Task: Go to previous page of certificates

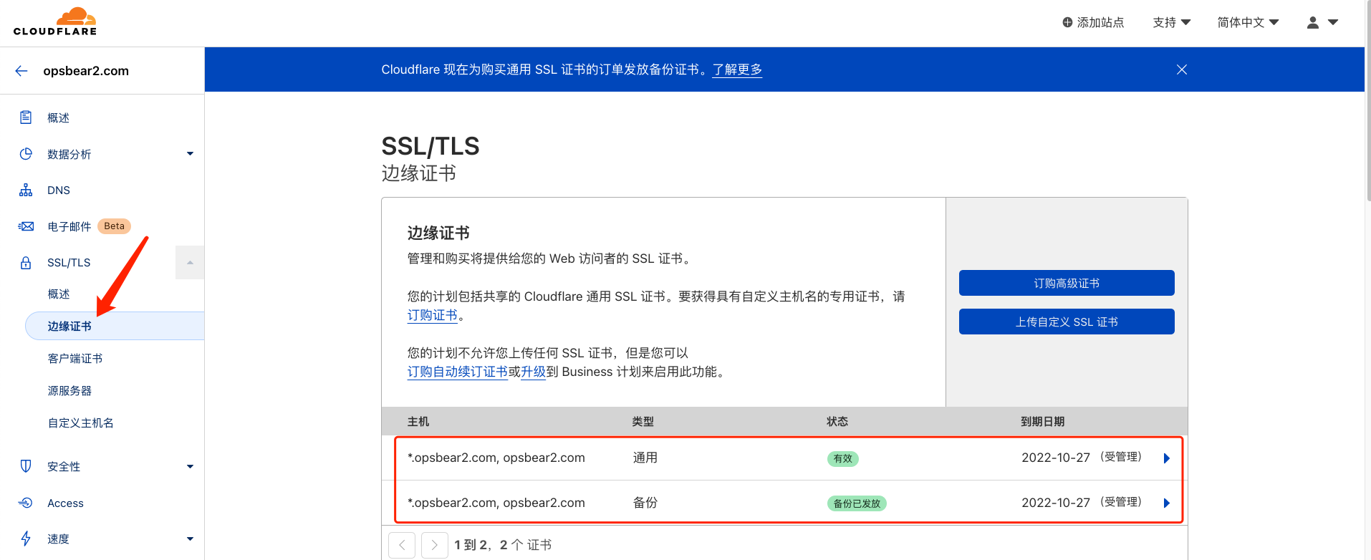Action: (402, 545)
